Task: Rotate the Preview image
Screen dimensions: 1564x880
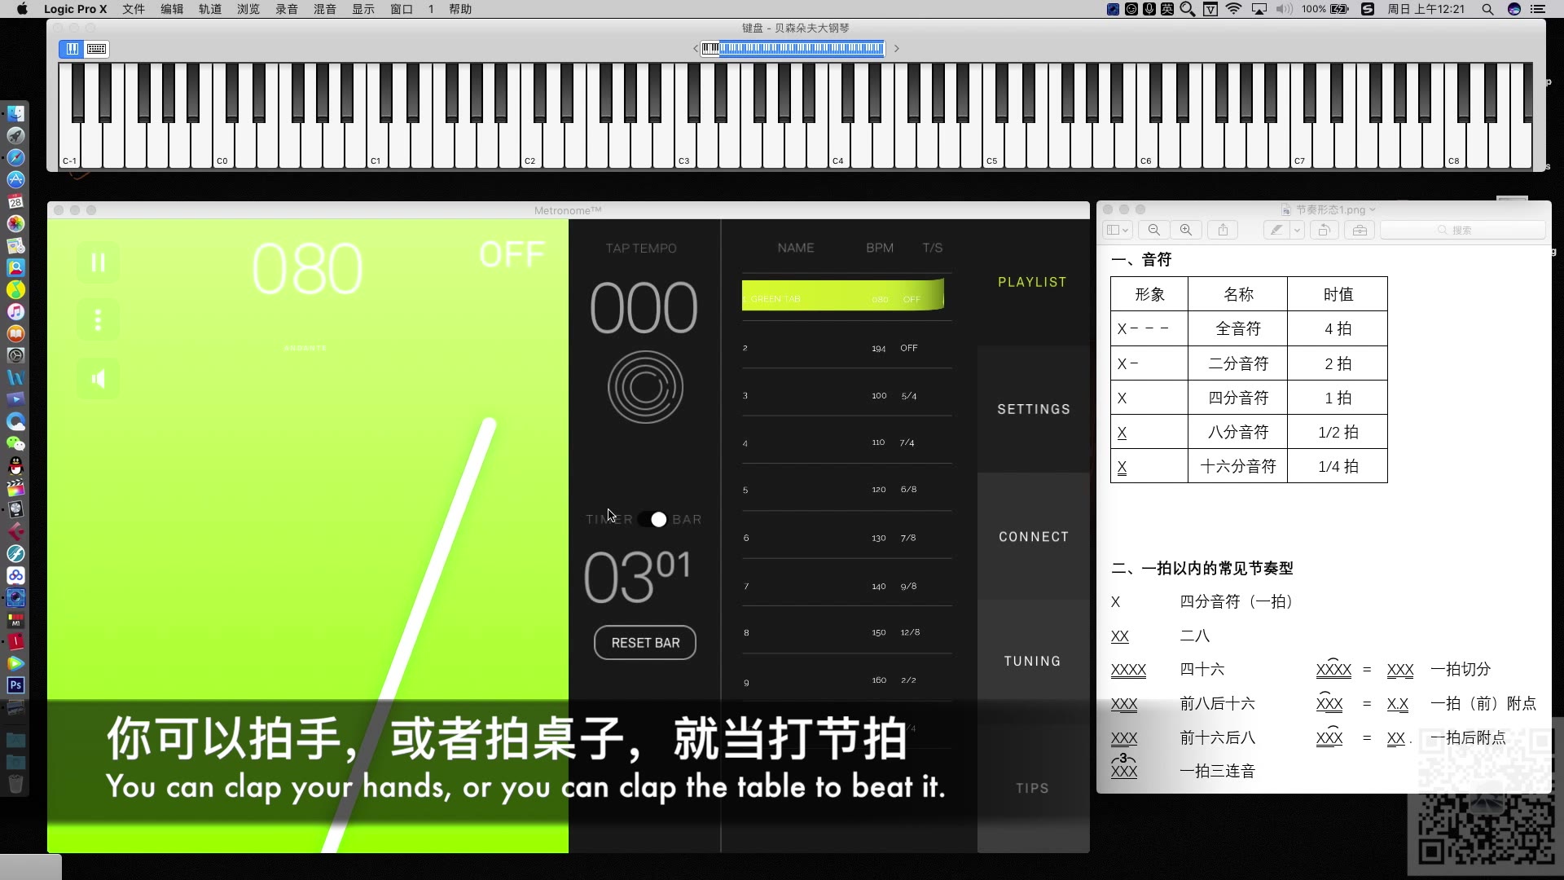Action: (x=1325, y=230)
